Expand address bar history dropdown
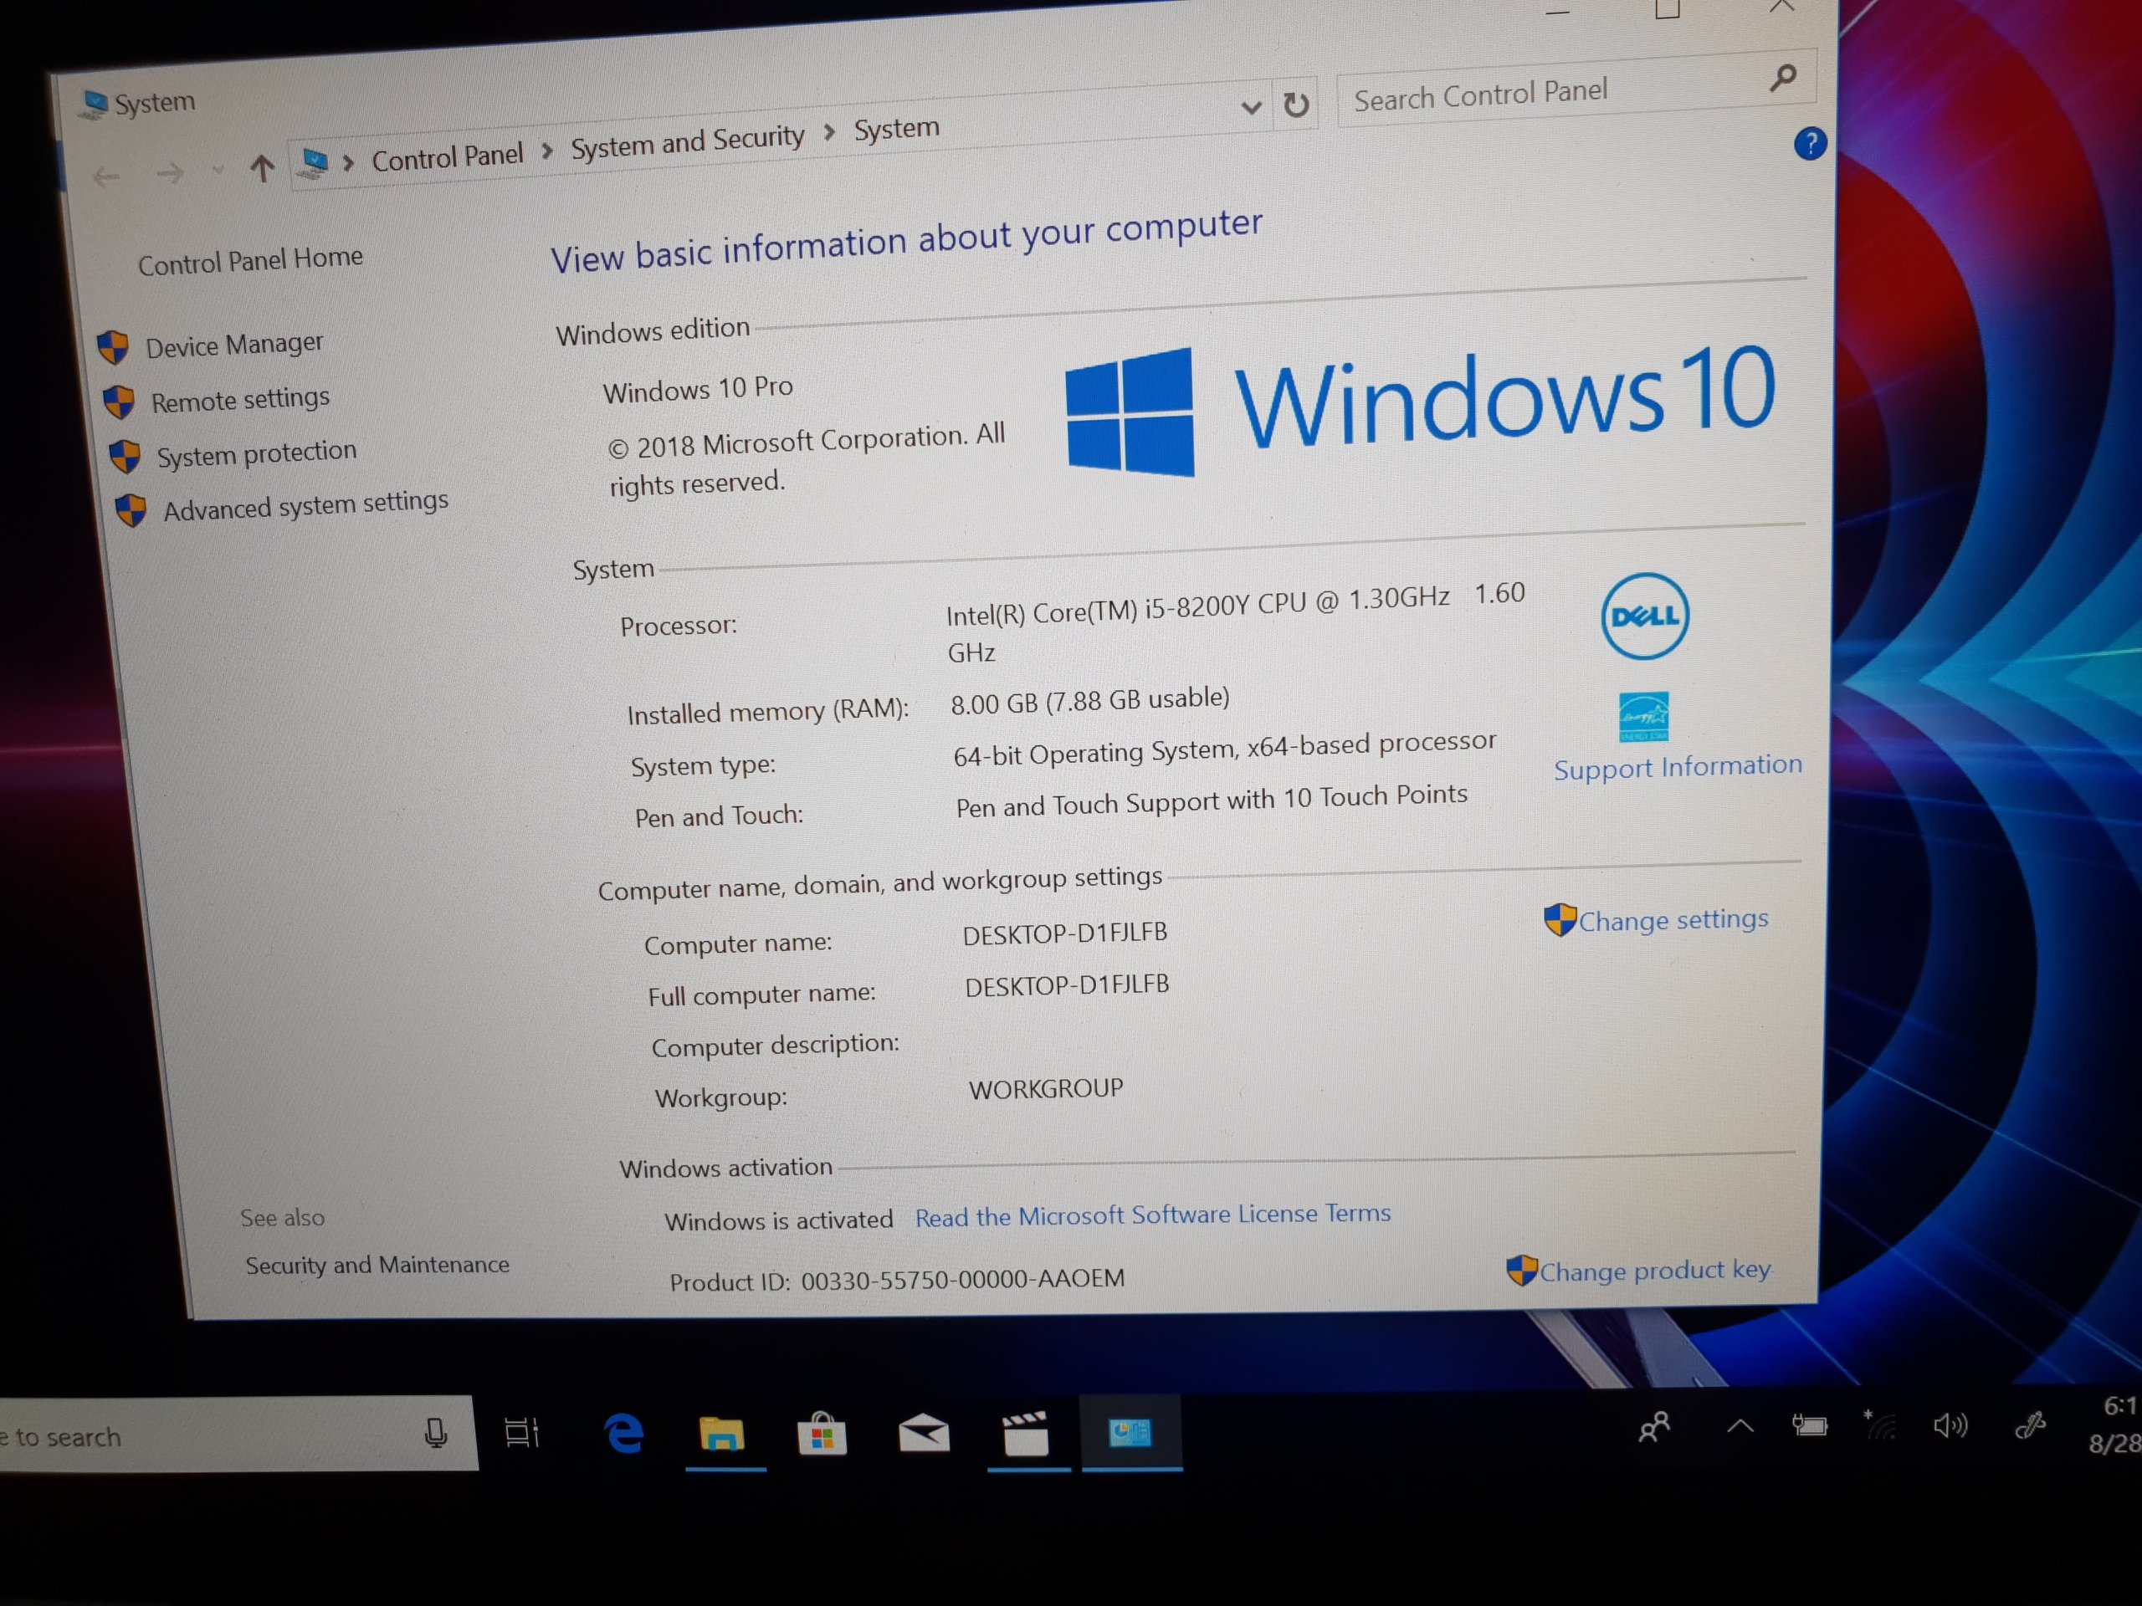 tap(1251, 107)
